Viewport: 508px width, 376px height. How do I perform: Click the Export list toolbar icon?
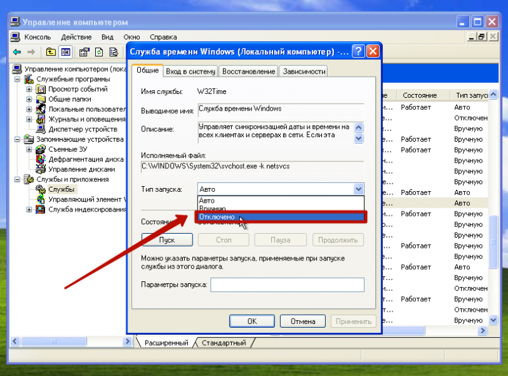point(114,52)
